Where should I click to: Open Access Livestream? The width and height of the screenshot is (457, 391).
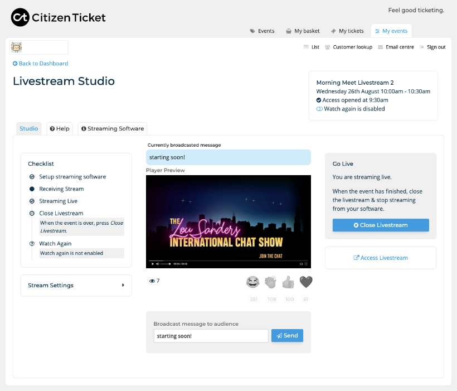pos(380,257)
